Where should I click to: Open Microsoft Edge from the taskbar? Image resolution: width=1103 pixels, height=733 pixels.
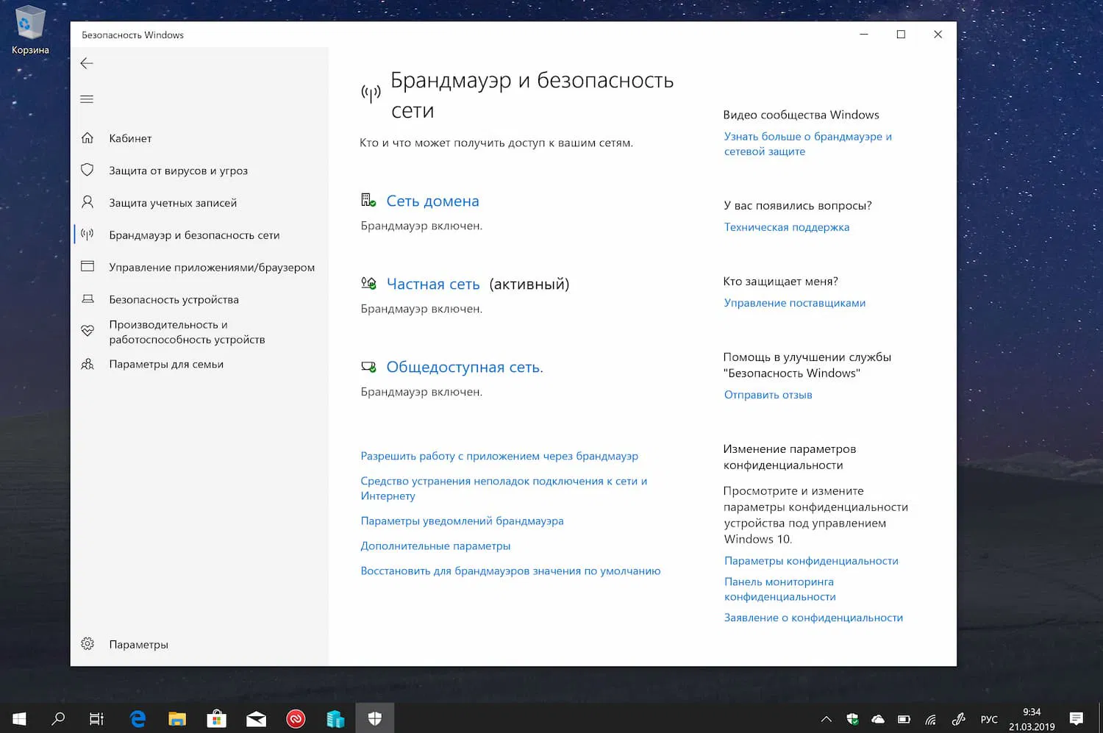138,718
